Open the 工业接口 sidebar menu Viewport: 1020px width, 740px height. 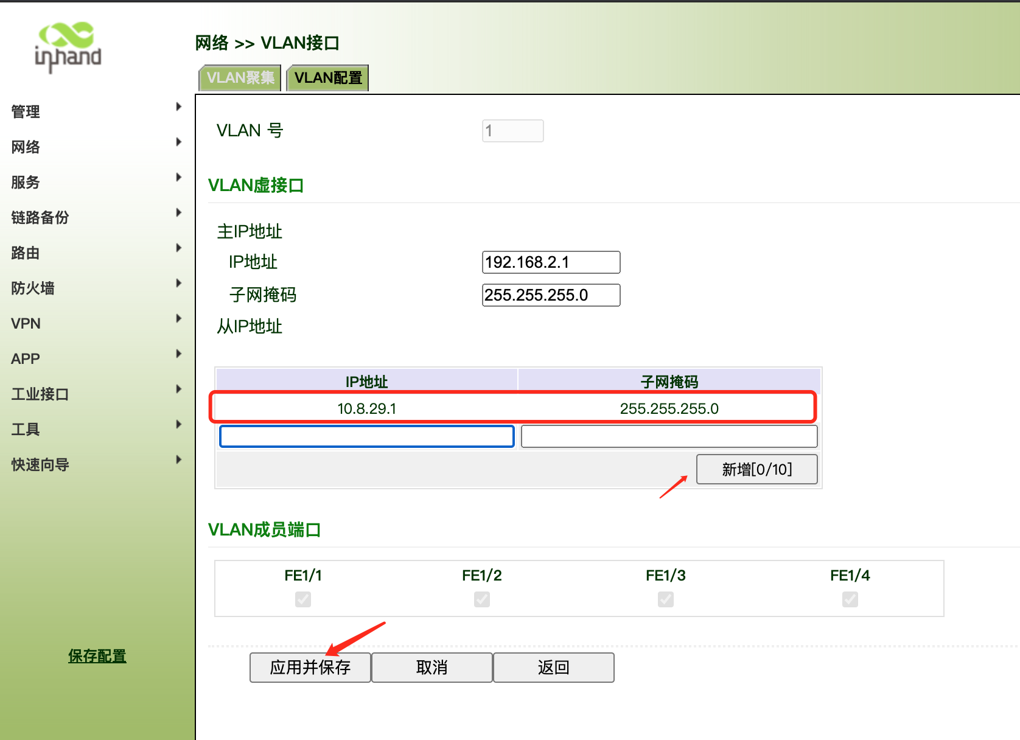[40, 394]
